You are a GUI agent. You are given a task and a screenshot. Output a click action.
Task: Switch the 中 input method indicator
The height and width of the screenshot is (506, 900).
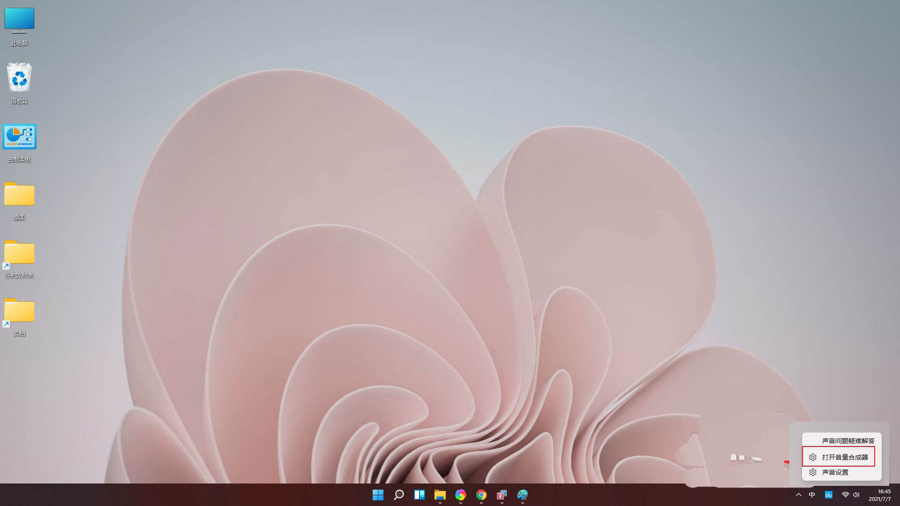point(812,495)
